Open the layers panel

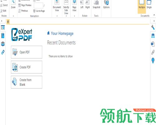click(3, 44)
